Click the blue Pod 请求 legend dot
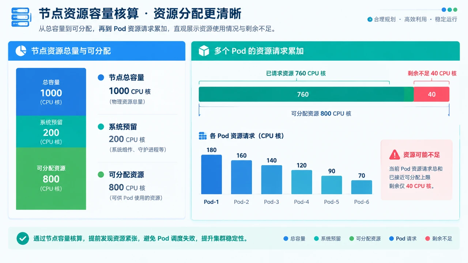The image size is (468, 263). 392,239
